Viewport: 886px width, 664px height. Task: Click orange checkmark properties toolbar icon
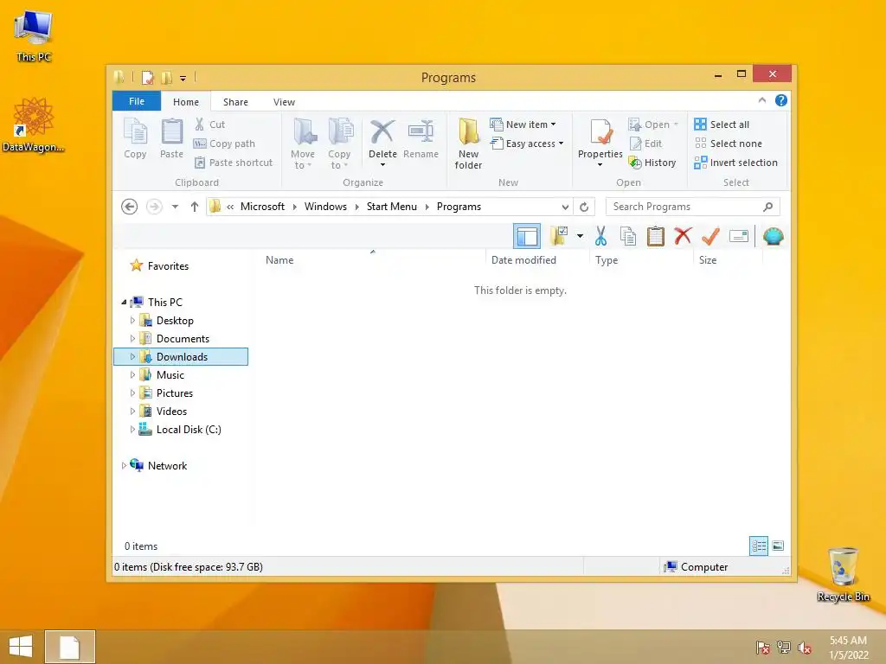point(711,236)
